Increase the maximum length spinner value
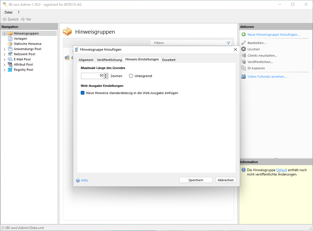 point(106,75)
